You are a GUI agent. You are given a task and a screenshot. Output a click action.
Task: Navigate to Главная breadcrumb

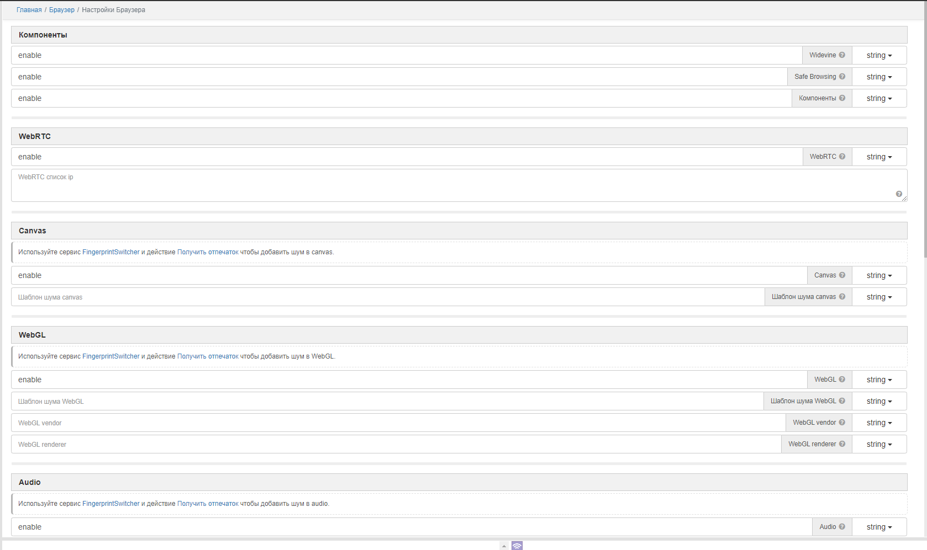pyautogui.click(x=29, y=9)
